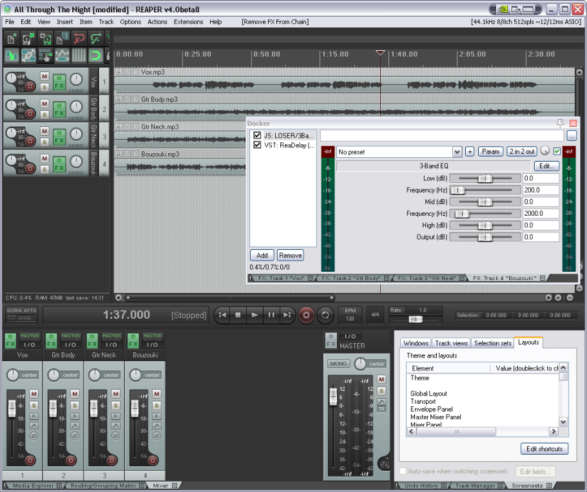Viewport: 587px width, 492px height.
Task: Toggle ripple editing toolbar icon
Action: coord(45,56)
